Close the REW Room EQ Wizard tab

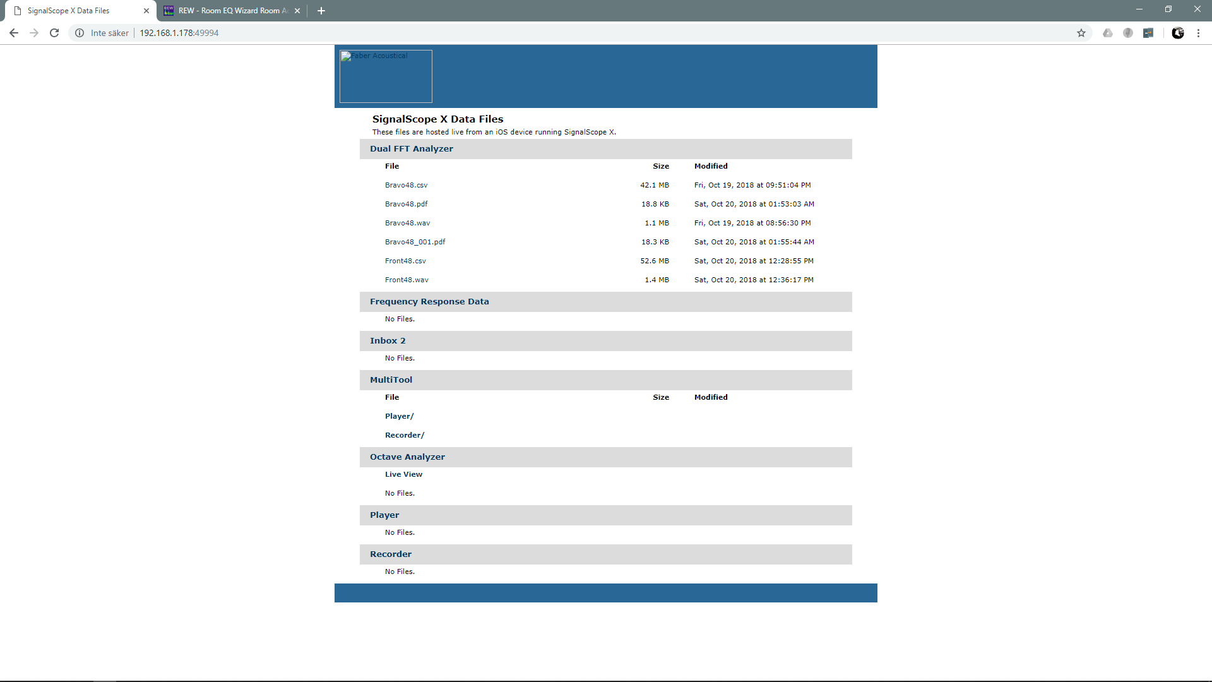tap(297, 11)
